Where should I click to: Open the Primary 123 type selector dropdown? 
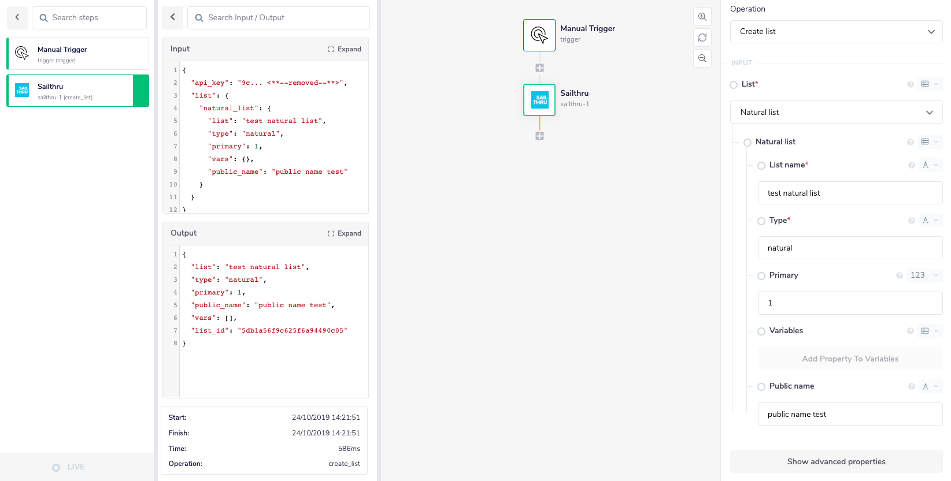[923, 275]
